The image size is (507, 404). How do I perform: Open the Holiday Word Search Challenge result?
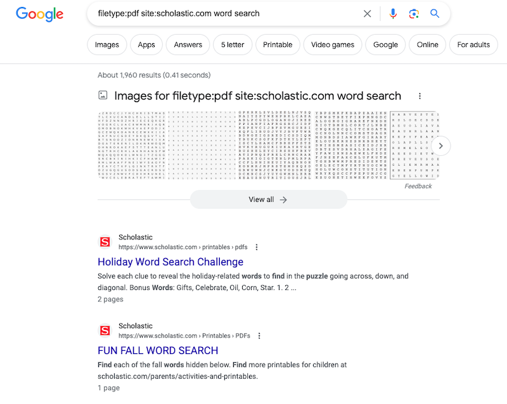[170, 262]
